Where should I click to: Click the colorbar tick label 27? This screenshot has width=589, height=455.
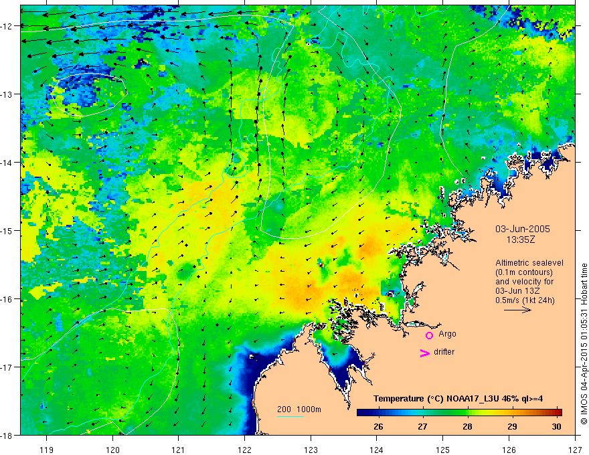(422, 427)
